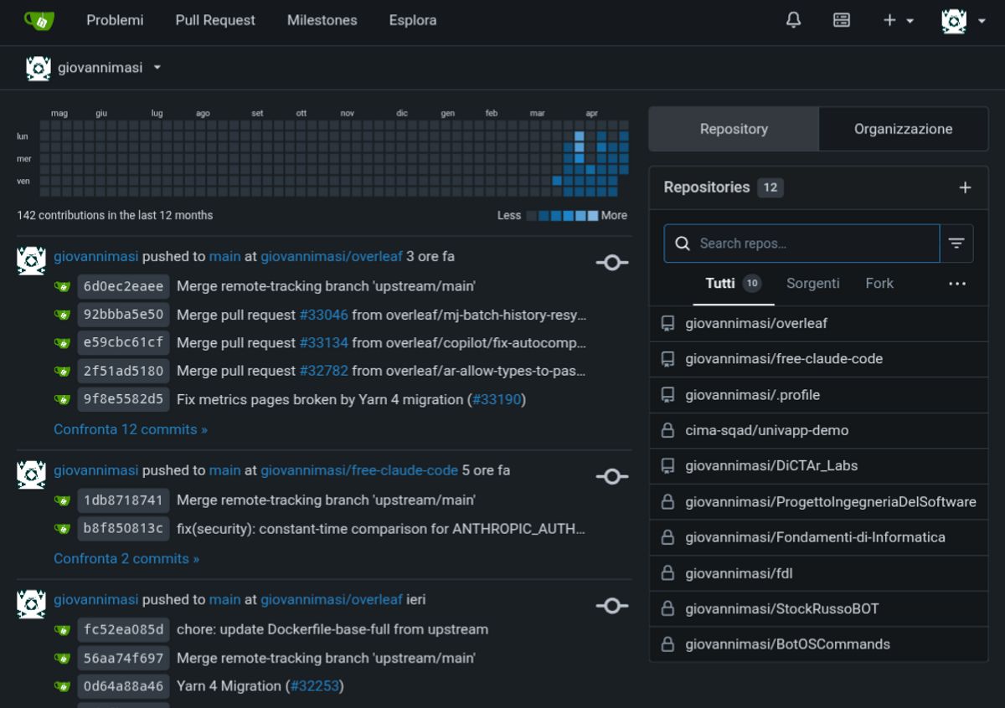Image resolution: width=1005 pixels, height=708 pixels.
Task: Open Esplora in top navigation
Action: [x=413, y=20]
